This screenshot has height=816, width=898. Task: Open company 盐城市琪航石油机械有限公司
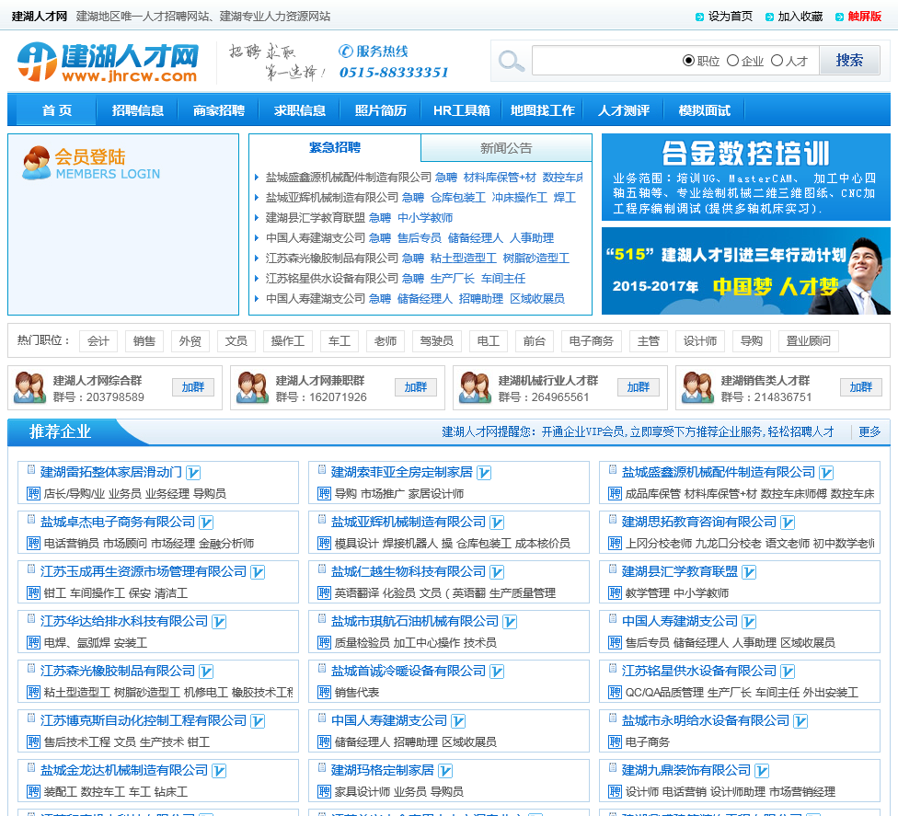point(415,622)
